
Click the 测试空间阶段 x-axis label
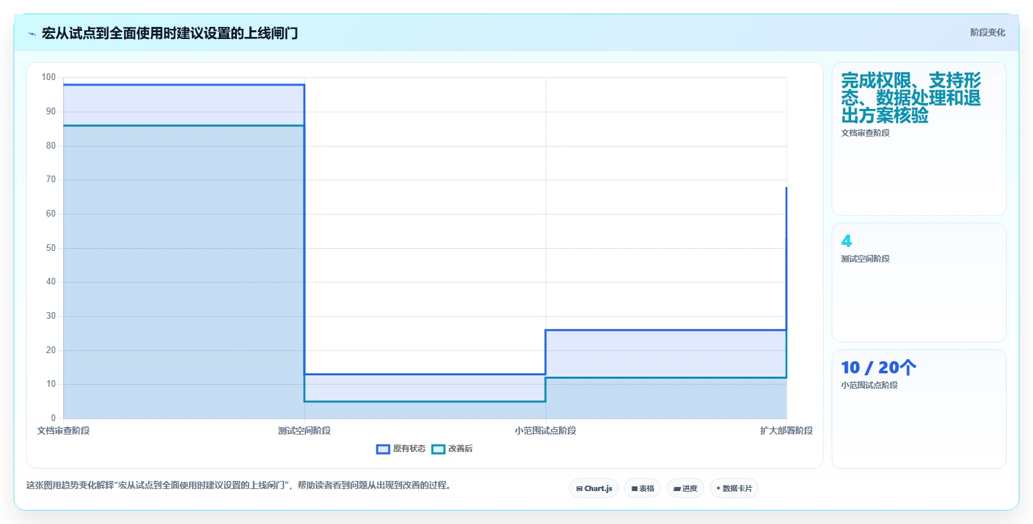(x=304, y=431)
